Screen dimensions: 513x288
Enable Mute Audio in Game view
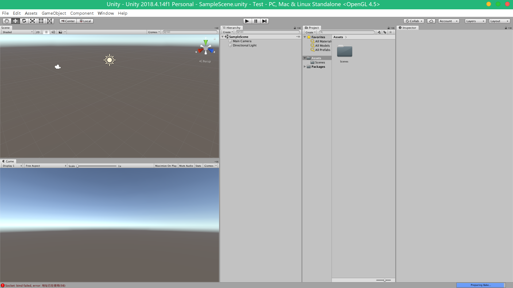[x=186, y=166]
